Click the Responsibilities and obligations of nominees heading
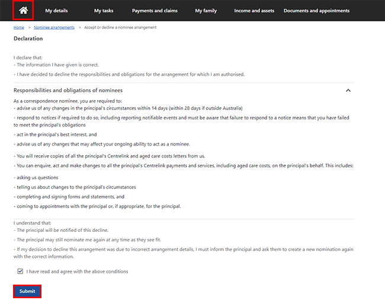Screen dimensions: 385x300 coord(68,91)
